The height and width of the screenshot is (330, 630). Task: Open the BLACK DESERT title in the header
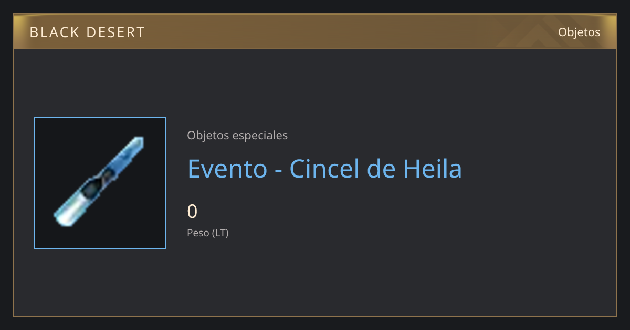click(87, 32)
